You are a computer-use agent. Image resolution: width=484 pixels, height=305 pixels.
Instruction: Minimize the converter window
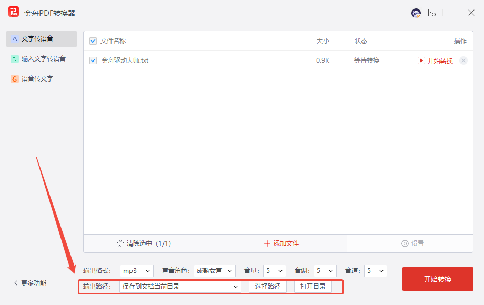click(453, 13)
